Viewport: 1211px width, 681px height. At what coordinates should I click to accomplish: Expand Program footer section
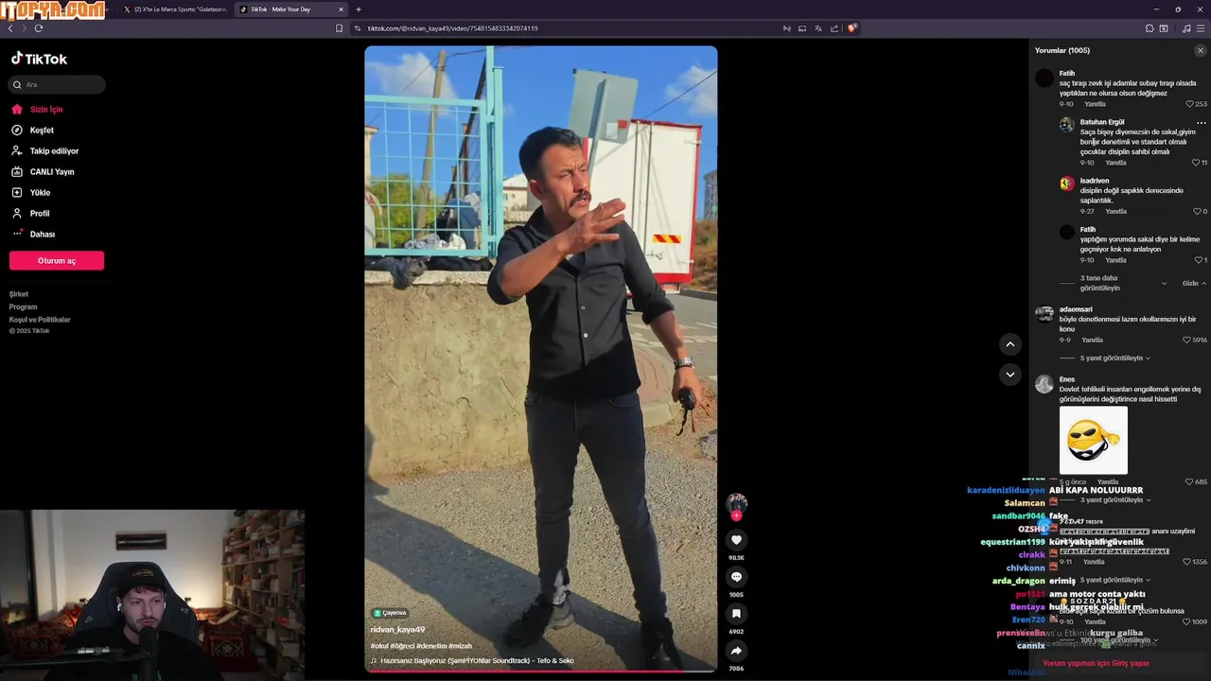(23, 306)
